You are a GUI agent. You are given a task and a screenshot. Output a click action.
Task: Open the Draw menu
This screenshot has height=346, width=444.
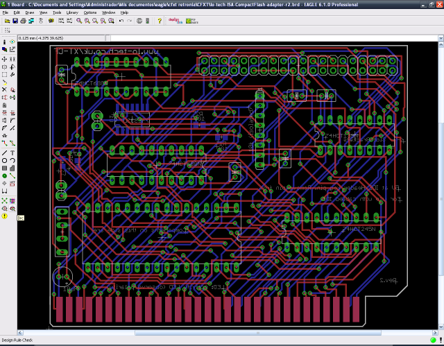[29, 12]
